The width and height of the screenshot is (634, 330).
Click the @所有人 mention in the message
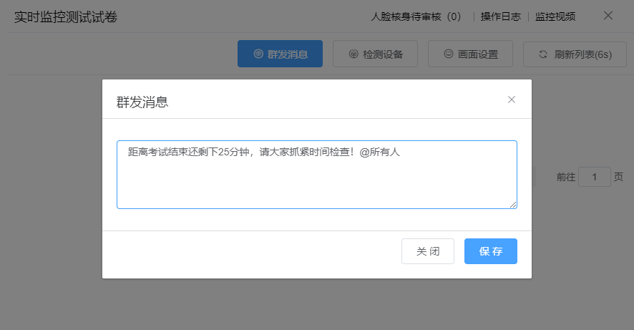pyautogui.click(x=384, y=152)
